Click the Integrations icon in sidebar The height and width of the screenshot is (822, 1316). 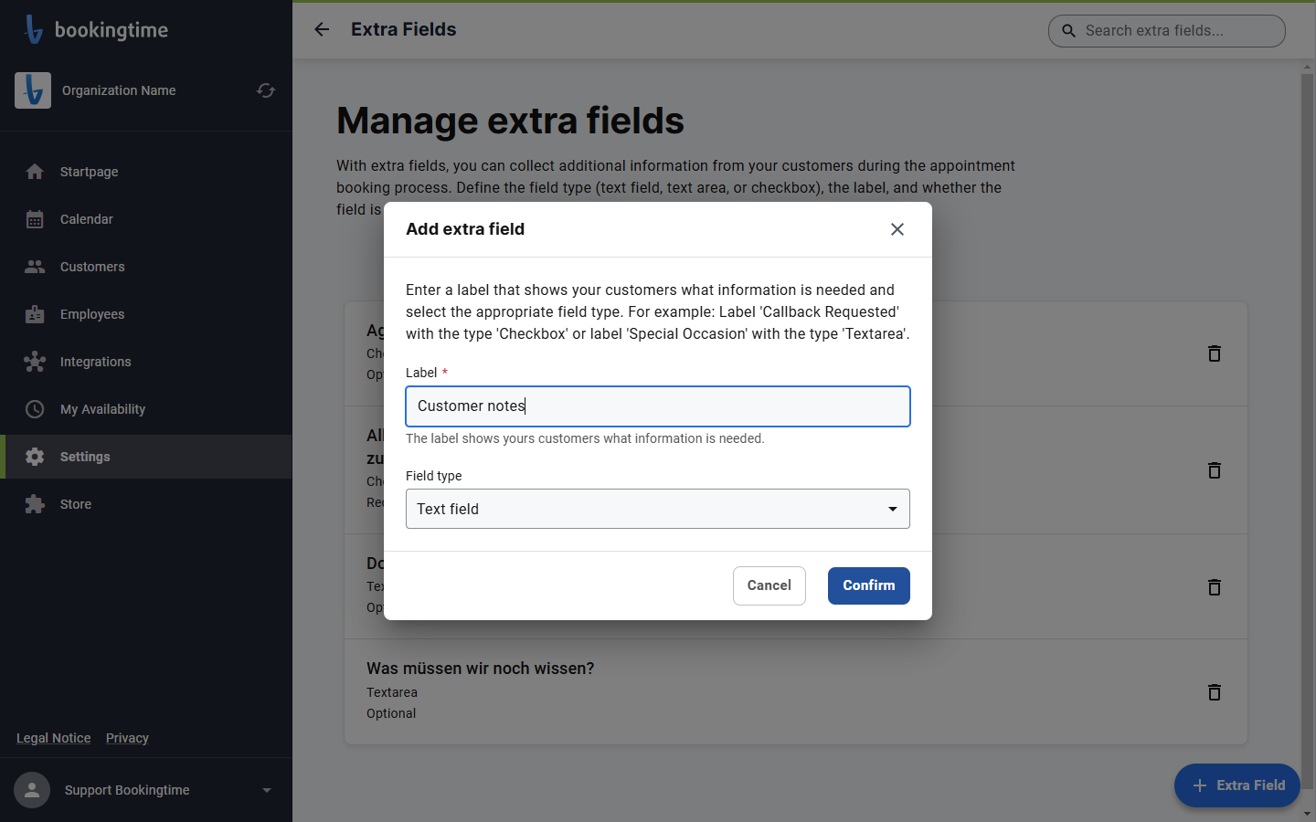pos(35,362)
